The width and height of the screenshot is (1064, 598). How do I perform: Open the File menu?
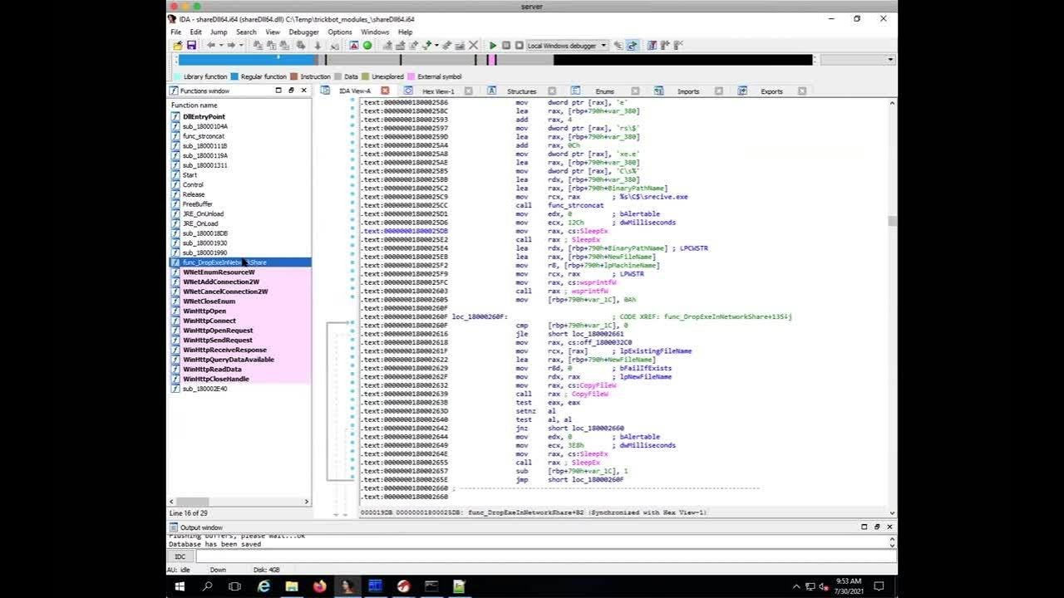[x=175, y=32]
